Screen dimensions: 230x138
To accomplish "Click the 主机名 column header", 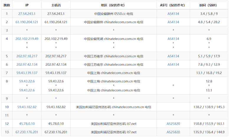I will (56, 5).
